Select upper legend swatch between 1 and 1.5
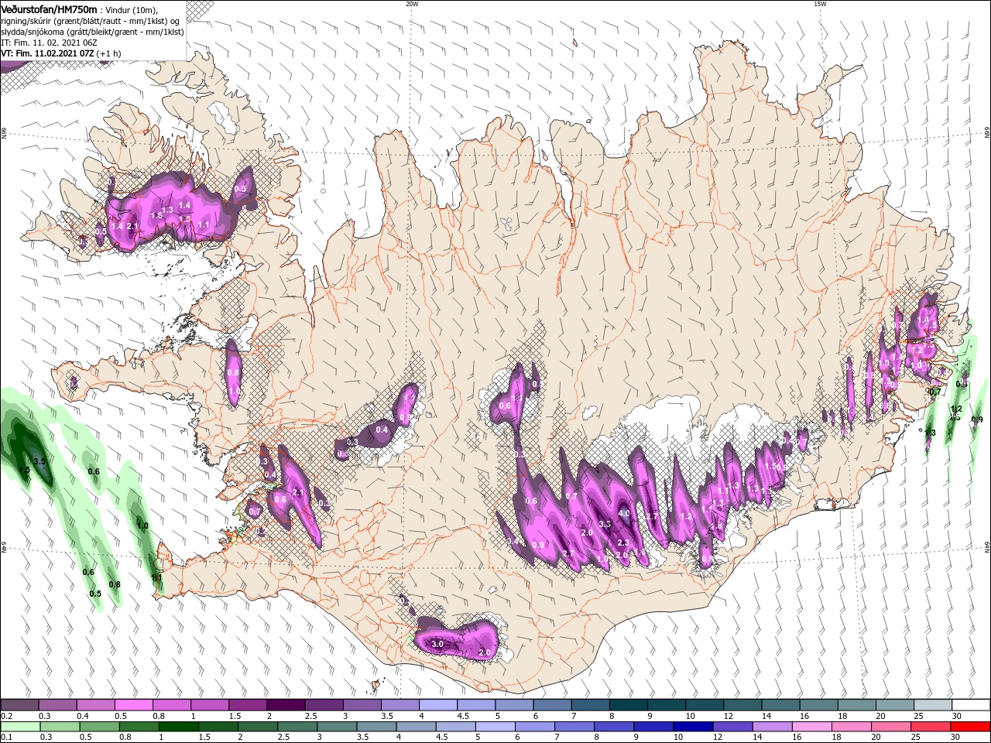 pos(210,705)
